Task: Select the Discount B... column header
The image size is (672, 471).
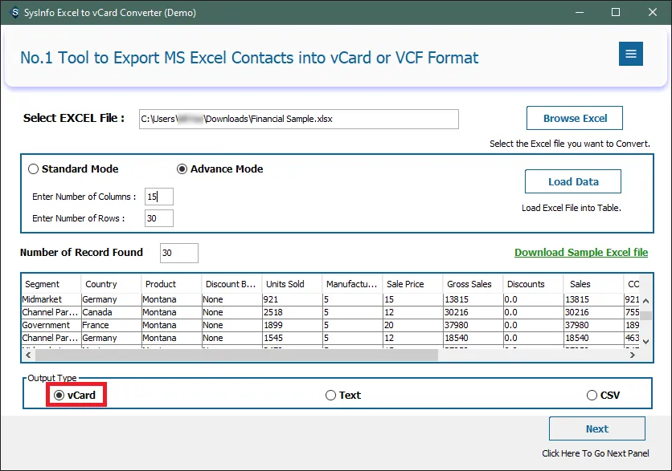Action: [232, 284]
